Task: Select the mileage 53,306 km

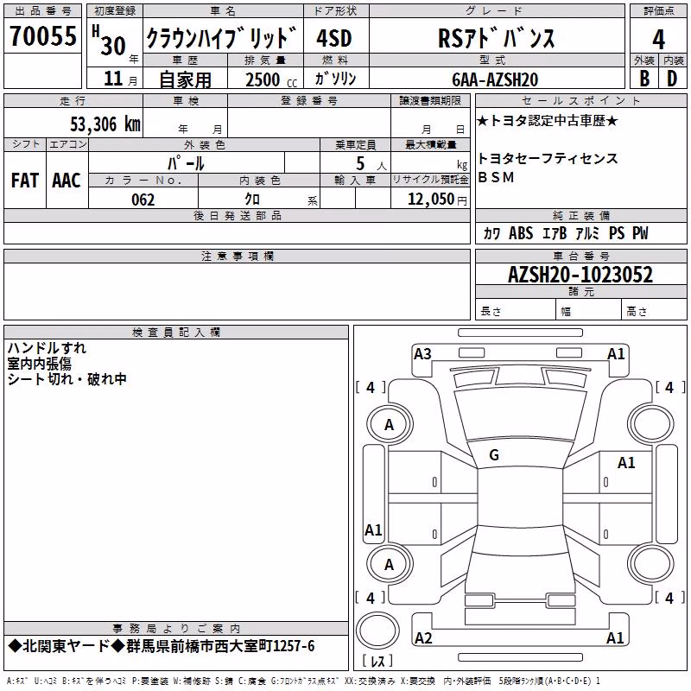Action: pos(105,124)
